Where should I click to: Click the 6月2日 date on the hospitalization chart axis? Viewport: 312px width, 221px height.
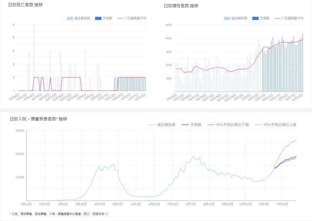pos(136,204)
